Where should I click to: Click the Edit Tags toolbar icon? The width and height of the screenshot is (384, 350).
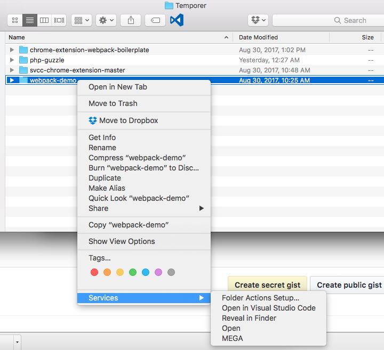[x=155, y=20]
